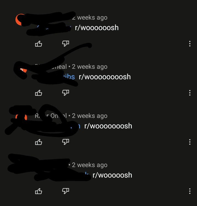The width and height of the screenshot is (197, 206).
Task: Open the second comment's '2 weeks ago' timestamp link
Action: (x=90, y=67)
